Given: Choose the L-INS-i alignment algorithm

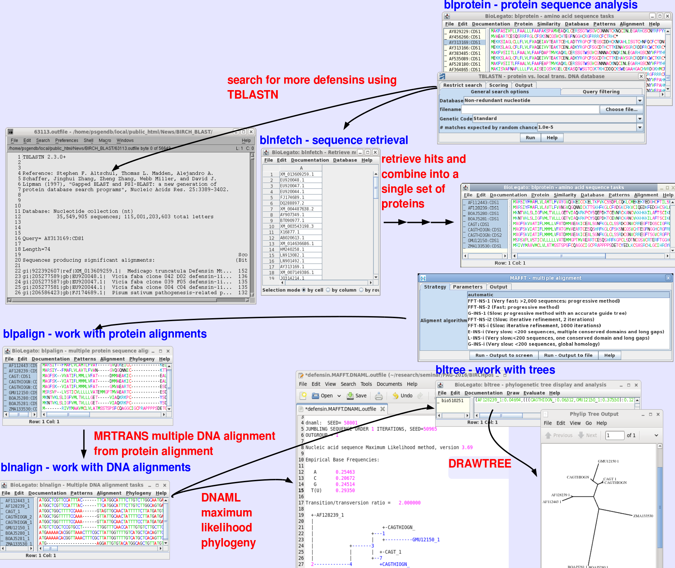Looking at the screenshot, I should 568,338.
